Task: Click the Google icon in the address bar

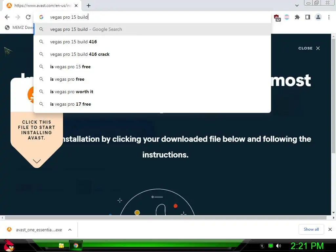Action: click(x=41, y=17)
